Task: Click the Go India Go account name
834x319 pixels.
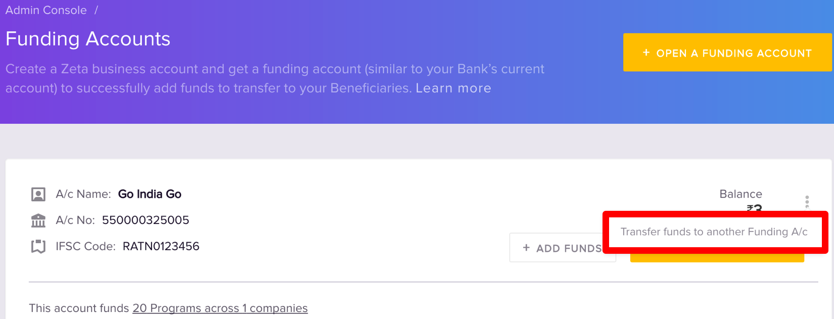Action: pyautogui.click(x=150, y=194)
